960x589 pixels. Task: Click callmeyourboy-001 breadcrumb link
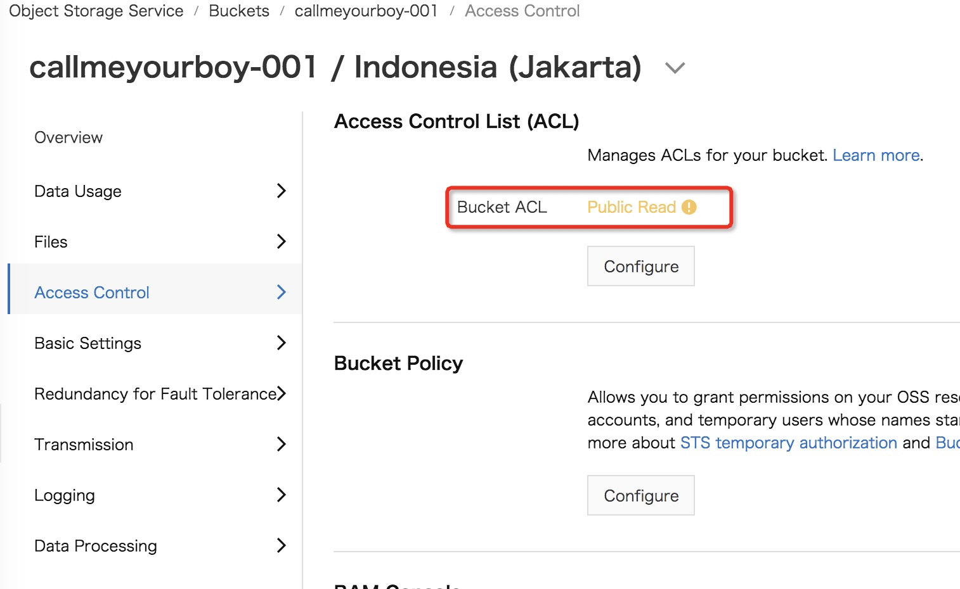(366, 11)
